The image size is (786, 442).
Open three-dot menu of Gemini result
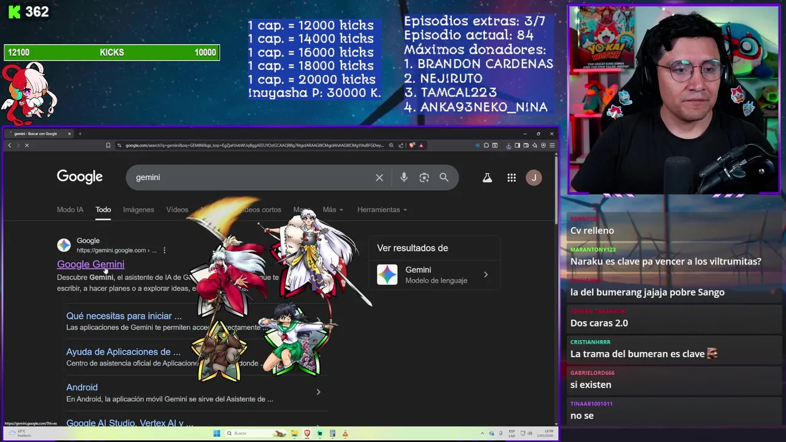[x=165, y=250]
